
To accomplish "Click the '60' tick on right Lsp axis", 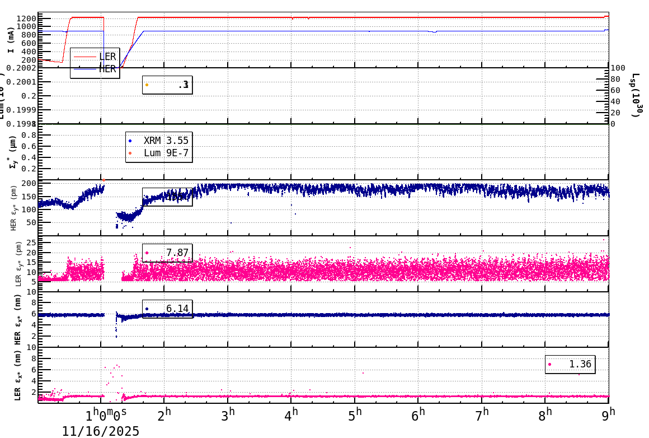I will tap(615, 90).
